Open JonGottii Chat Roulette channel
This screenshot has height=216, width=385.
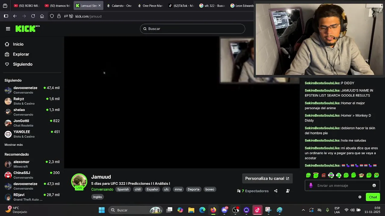point(32,123)
